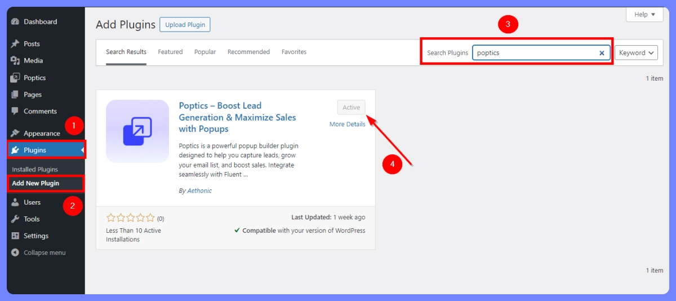
Task: Click the Poptics plugin title link
Action: [x=237, y=117]
